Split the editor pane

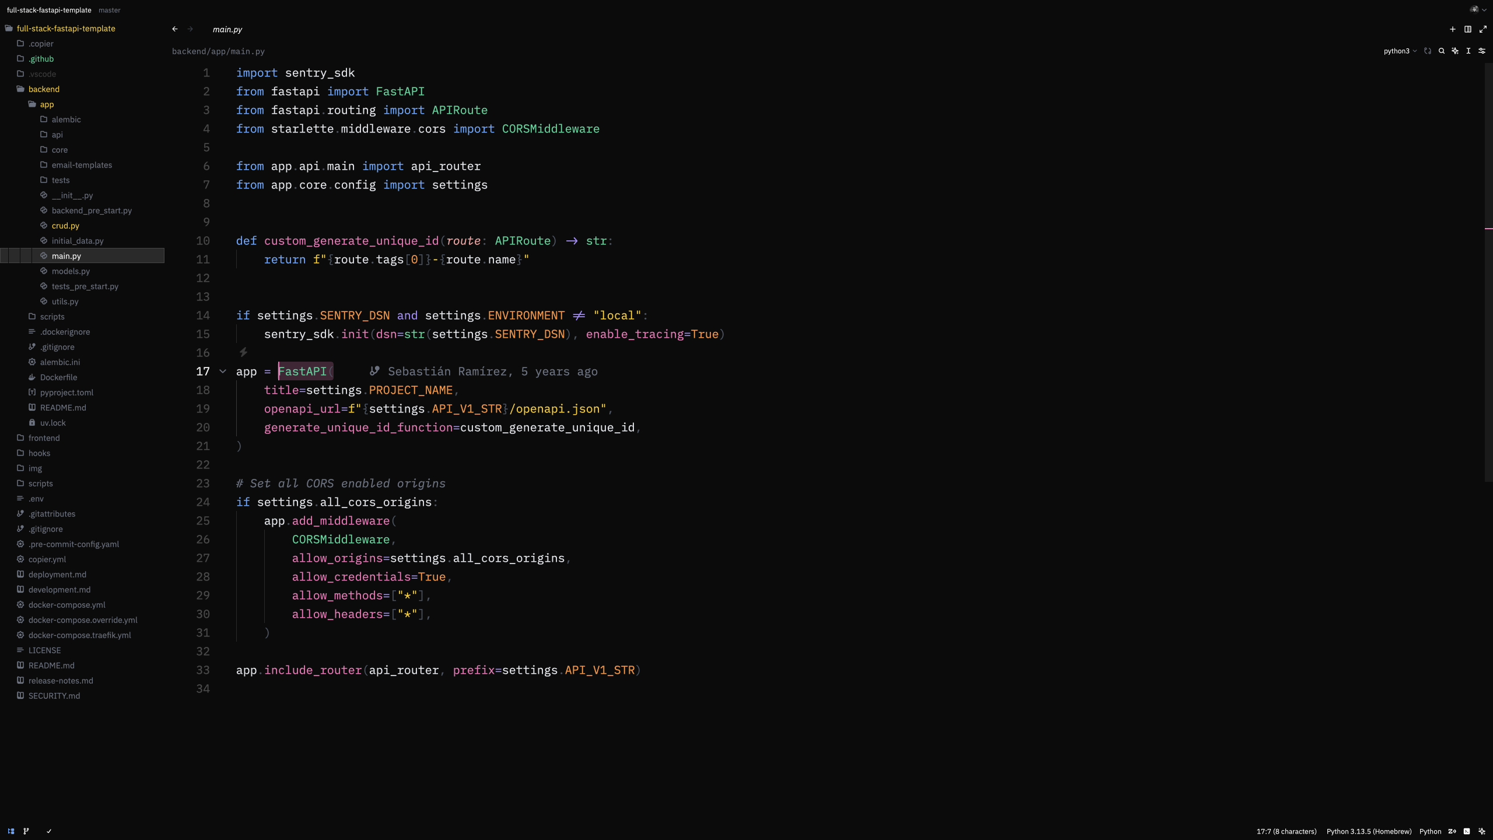1468,29
